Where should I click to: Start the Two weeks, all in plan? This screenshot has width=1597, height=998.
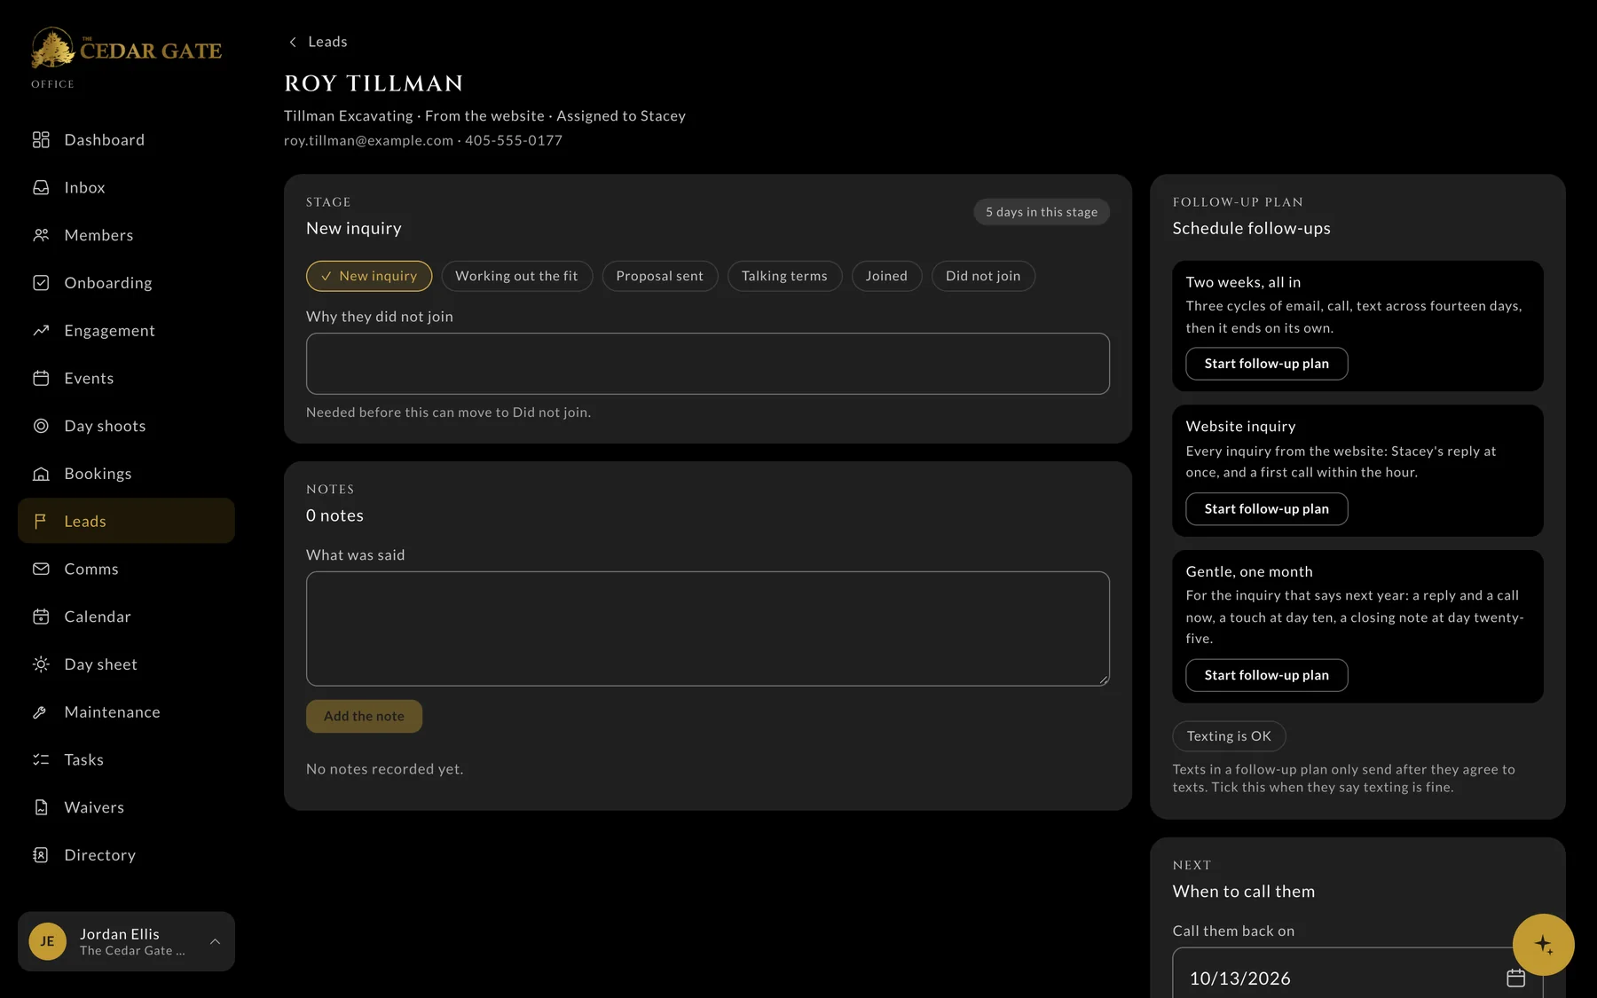(x=1266, y=364)
